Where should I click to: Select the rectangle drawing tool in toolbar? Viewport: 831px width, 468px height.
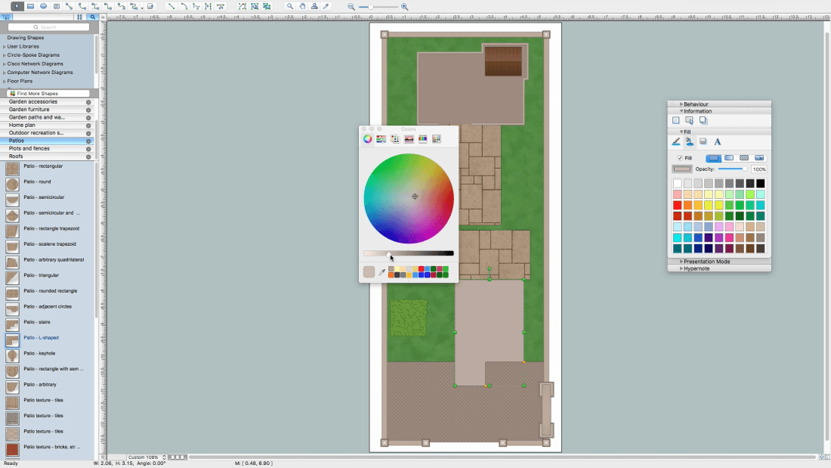click(30, 6)
